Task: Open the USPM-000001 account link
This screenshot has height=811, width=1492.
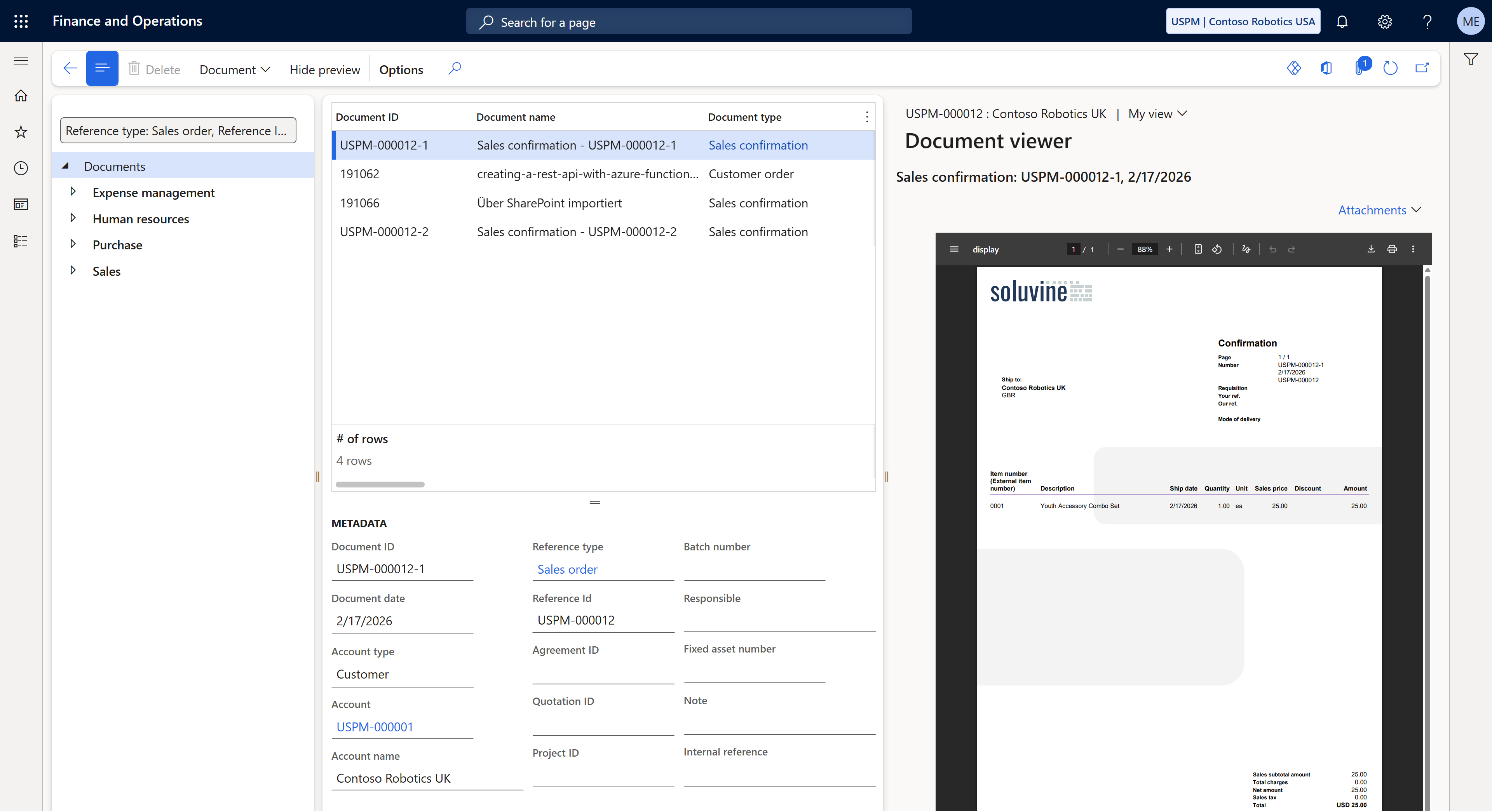Action: [x=375, y=726]
